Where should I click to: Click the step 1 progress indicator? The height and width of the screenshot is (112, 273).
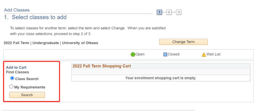[x=159, y=12]
